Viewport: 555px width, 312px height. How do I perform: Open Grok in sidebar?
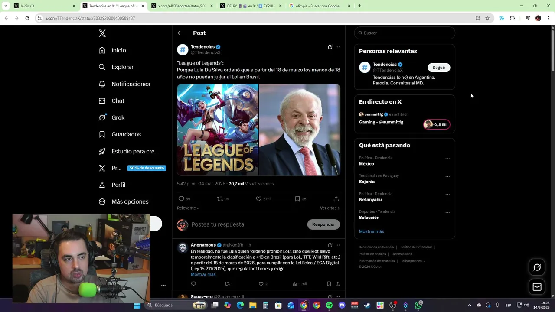tap(111, 117)
